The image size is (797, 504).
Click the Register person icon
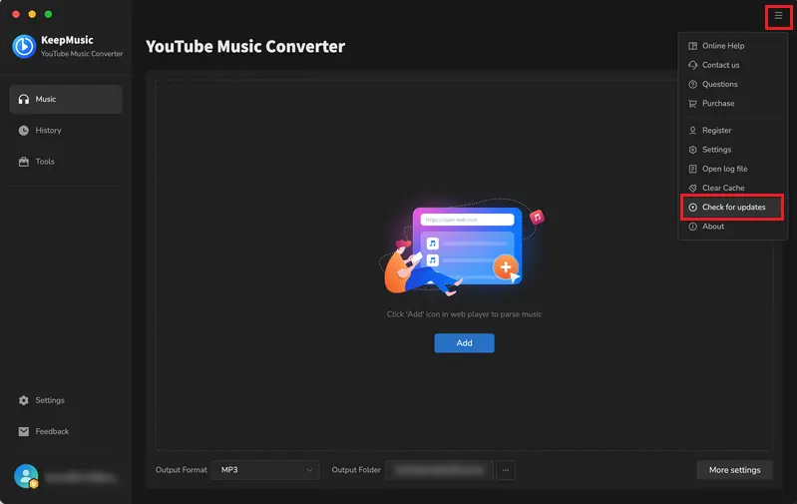click(x=692, y=130)
